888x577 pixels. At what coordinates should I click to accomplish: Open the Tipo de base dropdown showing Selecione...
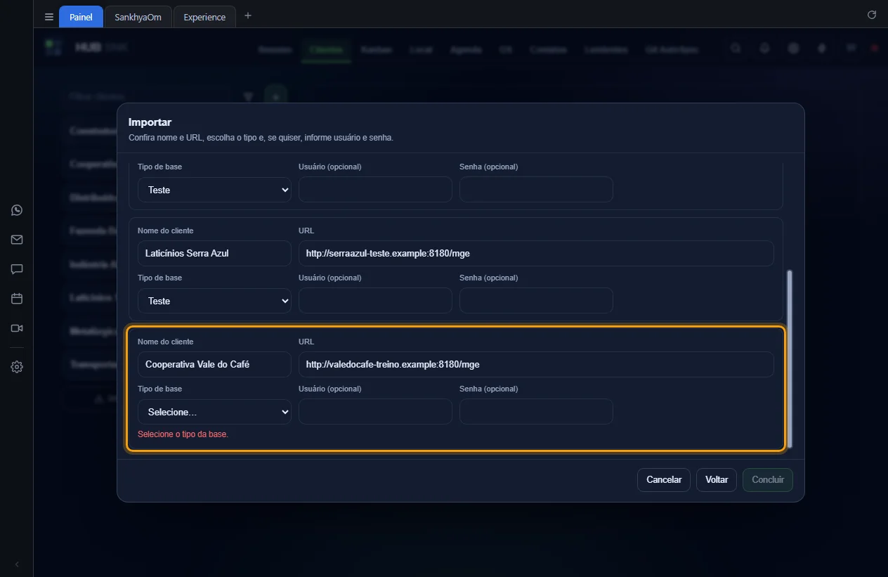[214, 412]
